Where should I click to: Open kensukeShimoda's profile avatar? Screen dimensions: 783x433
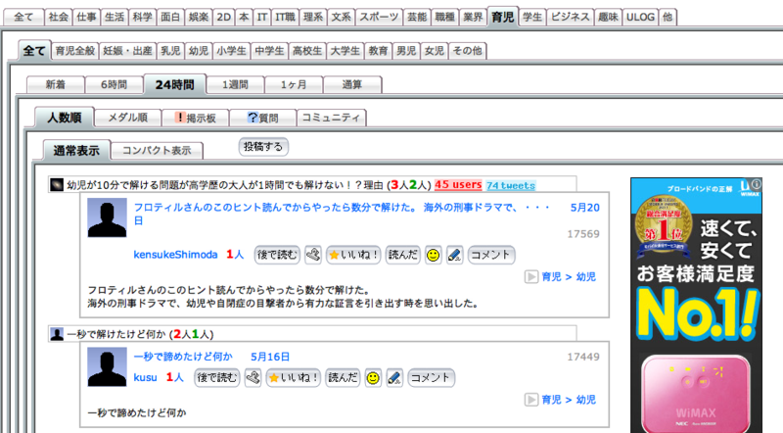point(108,217)
